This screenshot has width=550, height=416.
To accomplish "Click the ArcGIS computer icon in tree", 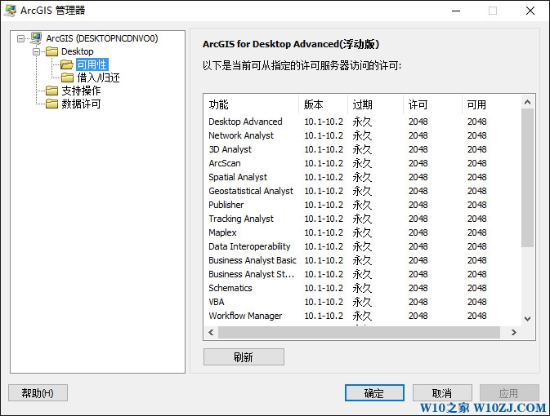I will [x=36, y=38].
